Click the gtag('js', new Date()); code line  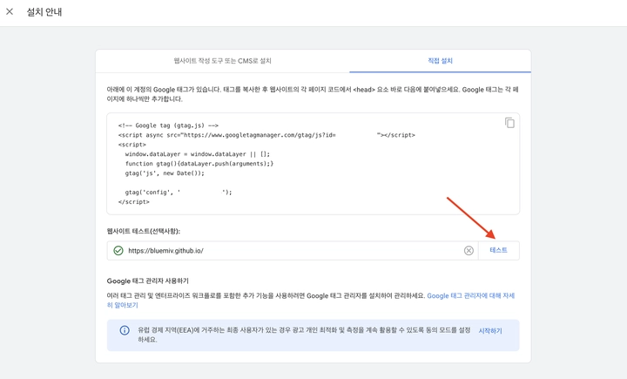coord(165,173)
